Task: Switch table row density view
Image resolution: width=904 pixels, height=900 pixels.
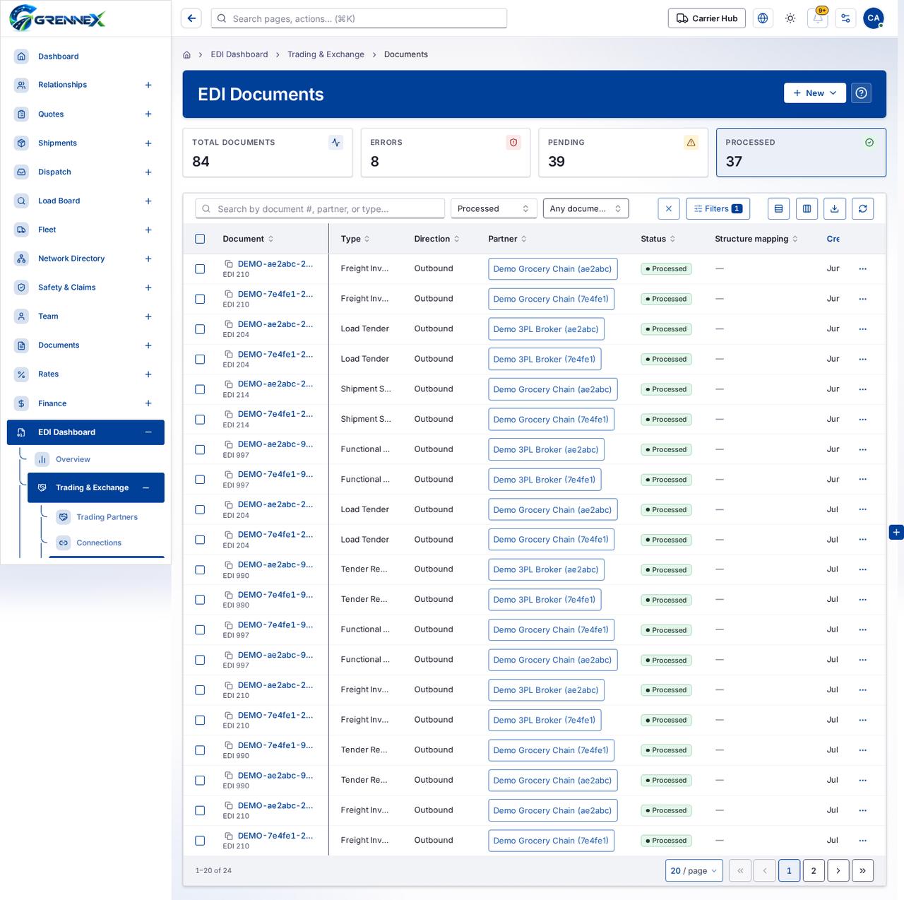Action: [x=778, y=208]
